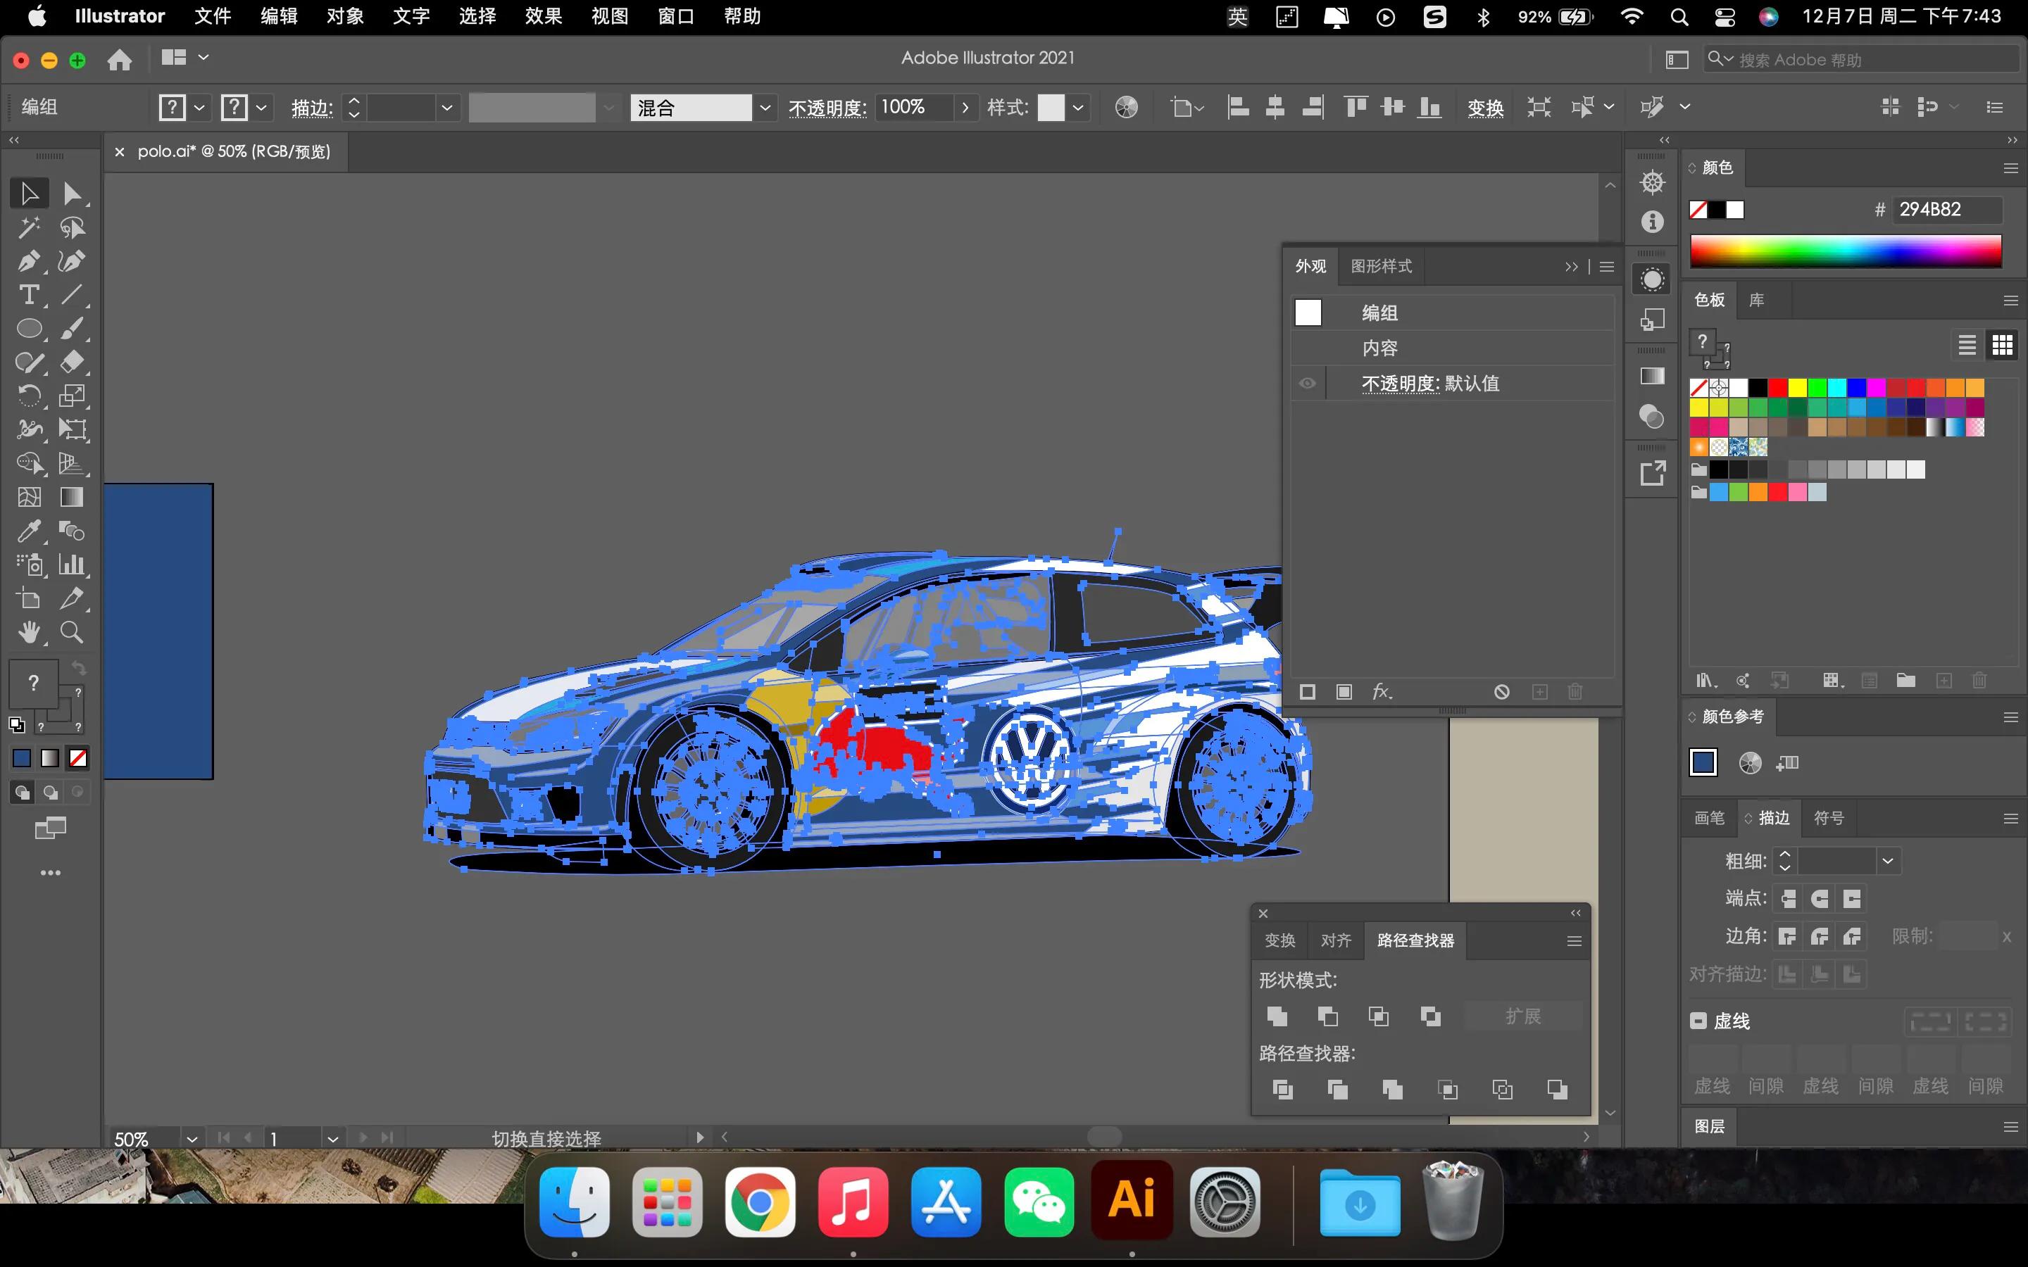This screenshot has width=2028, height=1267.
Task: Enable the dashed line checkbox
Action: click(1698, 1021)
